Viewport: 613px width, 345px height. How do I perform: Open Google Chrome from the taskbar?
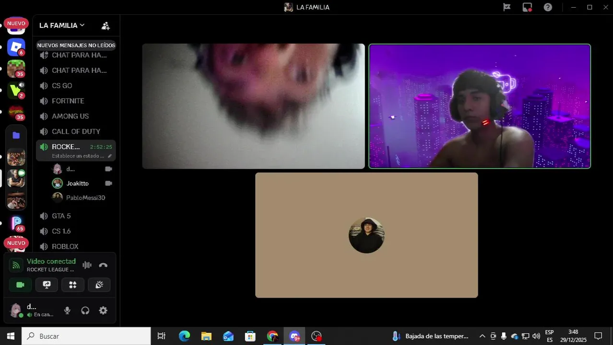click(x=272, y=336)
